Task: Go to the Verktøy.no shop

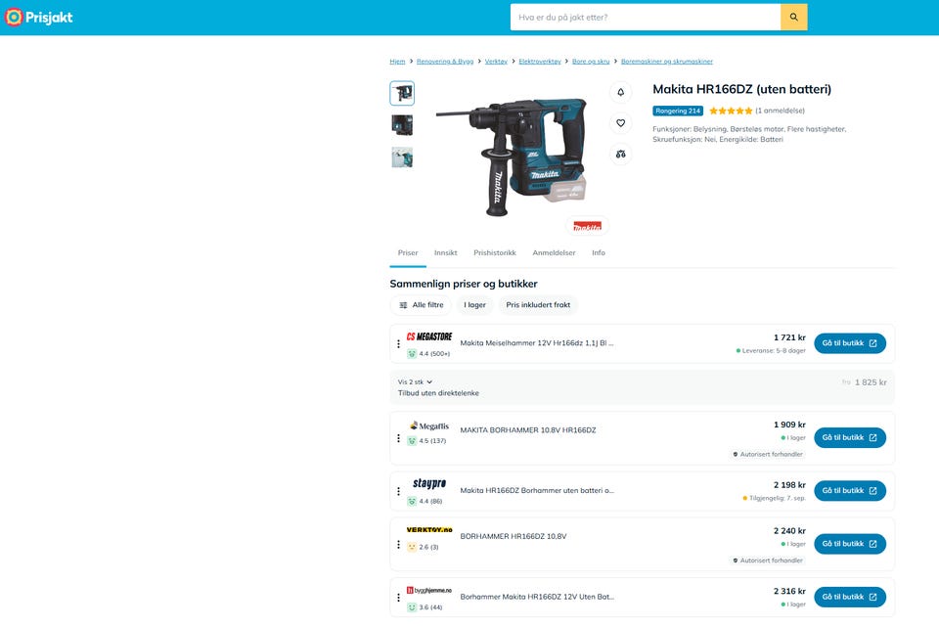Action: [x=850, y=544]
